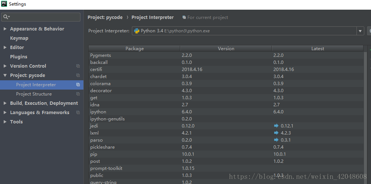The width and height of the screenshot is (371, 184).
Task: Sort by the Version column header
Action: point(226,49)
